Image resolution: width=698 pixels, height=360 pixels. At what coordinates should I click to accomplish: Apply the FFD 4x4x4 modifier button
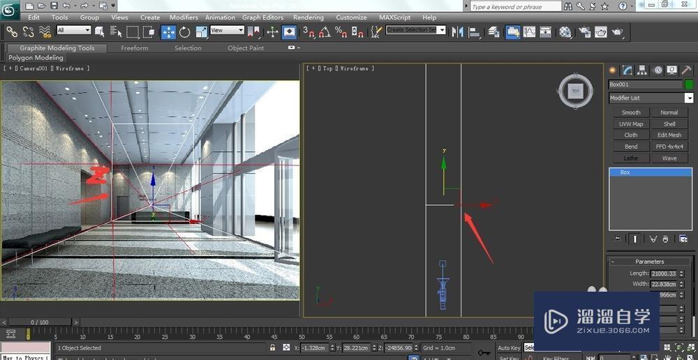point(669,147)
